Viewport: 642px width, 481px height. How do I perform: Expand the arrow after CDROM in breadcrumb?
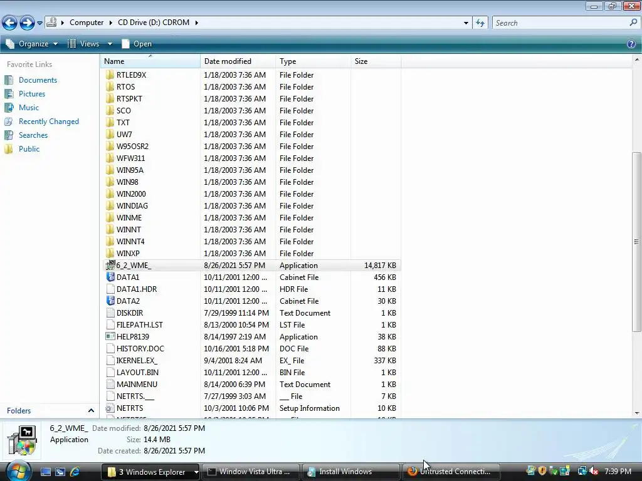[x=196, y=23]
